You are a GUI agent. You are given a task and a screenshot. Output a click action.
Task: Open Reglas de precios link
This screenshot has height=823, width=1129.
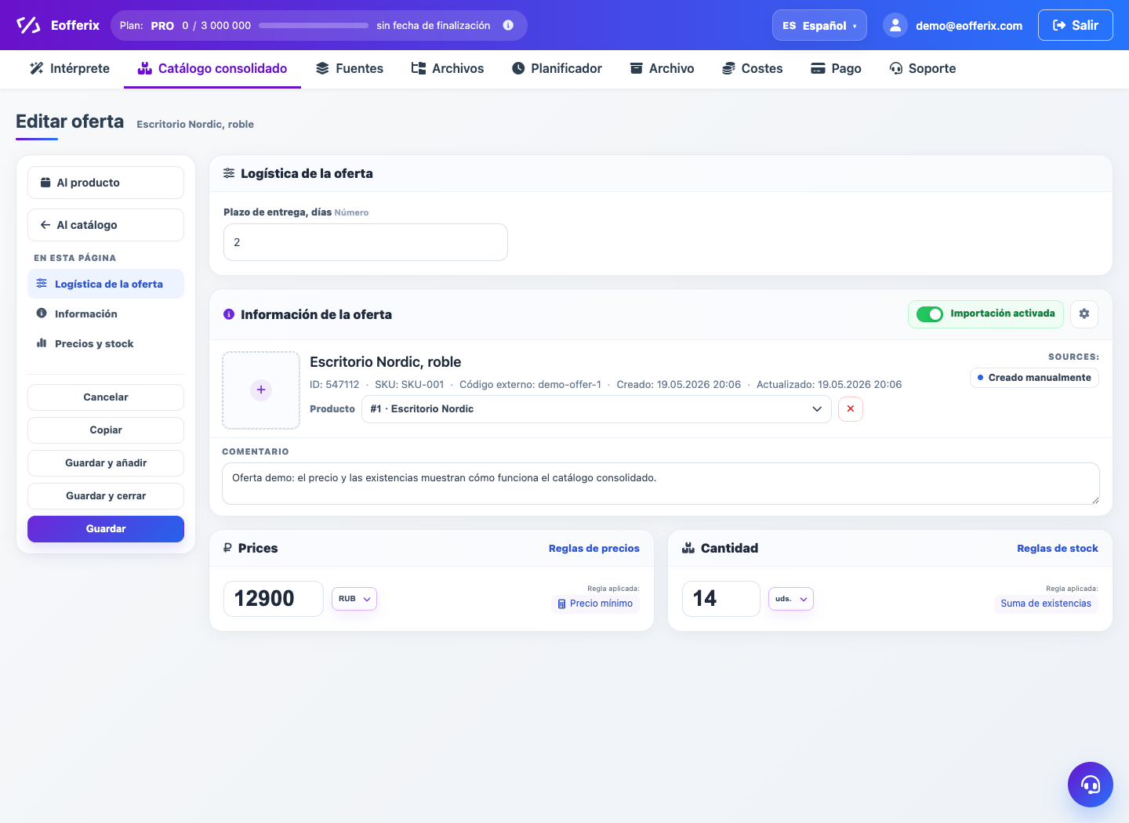(594, 548)
